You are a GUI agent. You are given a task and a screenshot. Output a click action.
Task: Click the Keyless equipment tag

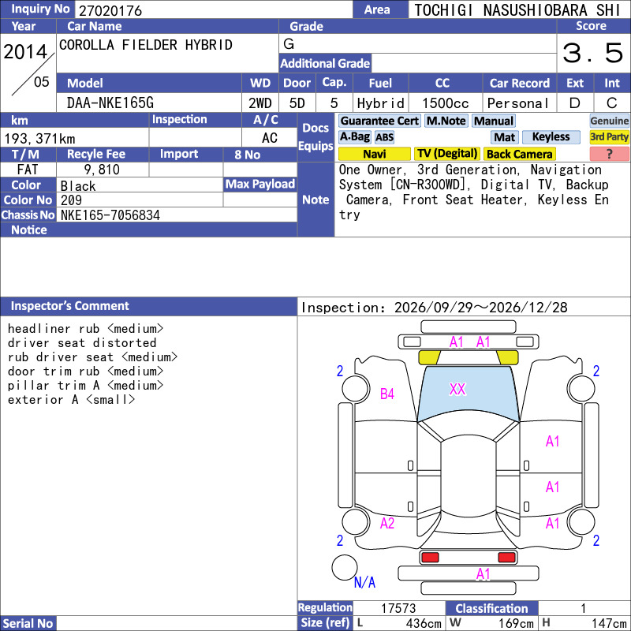pos(551,136)
